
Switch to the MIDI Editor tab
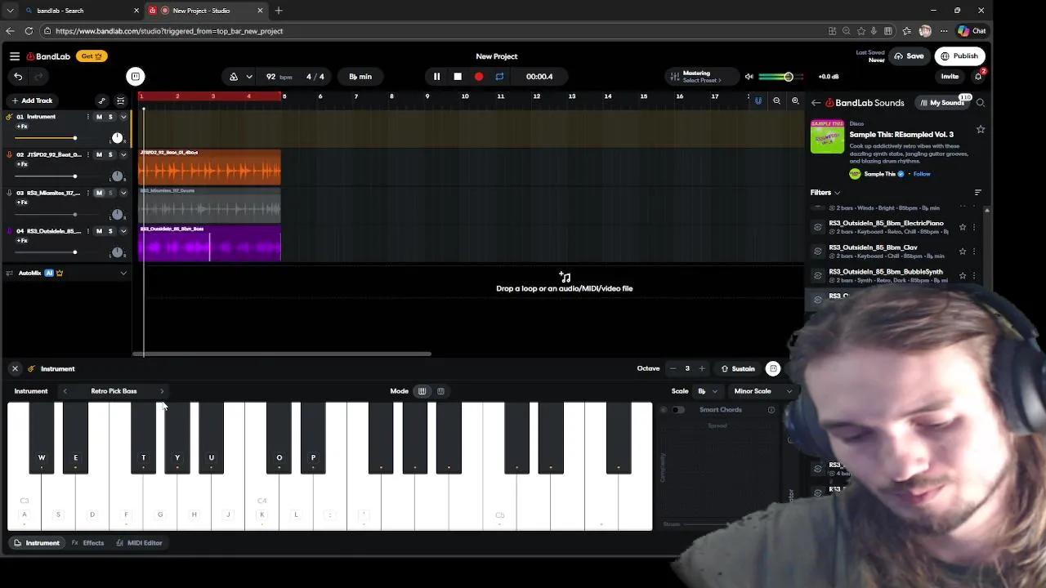tap(139, 543)
